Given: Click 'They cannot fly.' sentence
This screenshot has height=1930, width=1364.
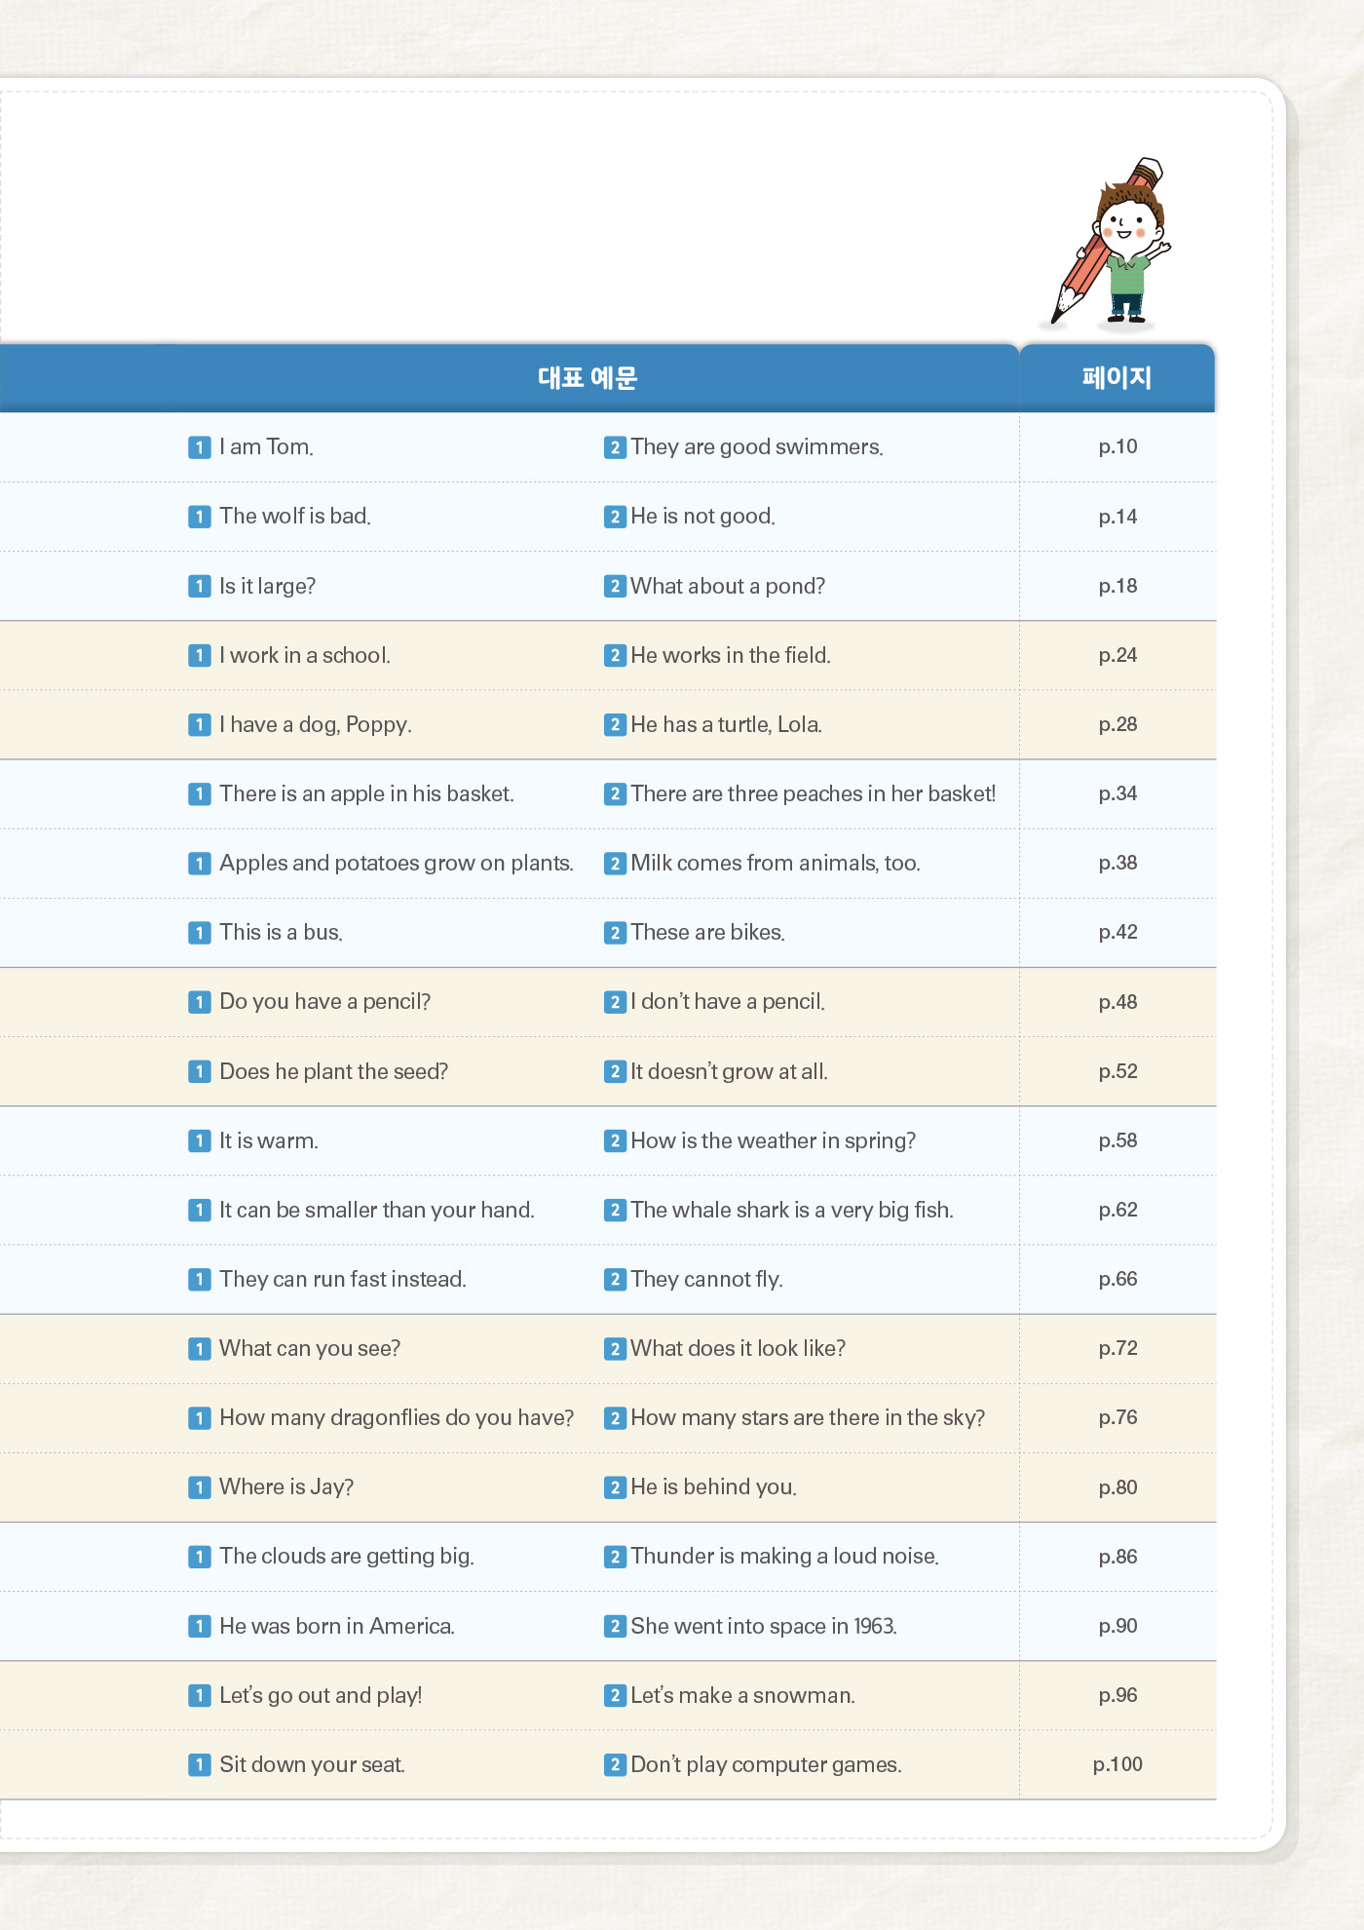Looking at the screenshot, I should pos(706,1279).
